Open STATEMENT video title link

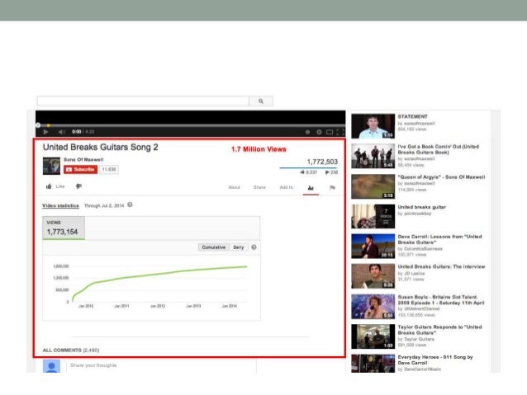coord(413,116)
